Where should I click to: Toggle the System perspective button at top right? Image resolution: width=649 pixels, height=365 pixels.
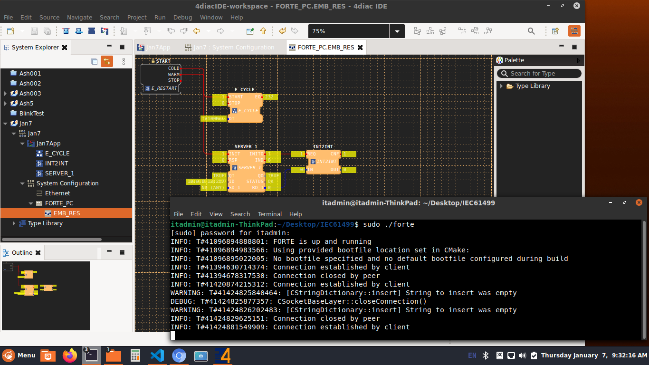[x=574, y=31]
